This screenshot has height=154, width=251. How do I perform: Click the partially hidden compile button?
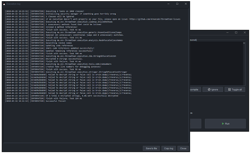tap(195, 90)
